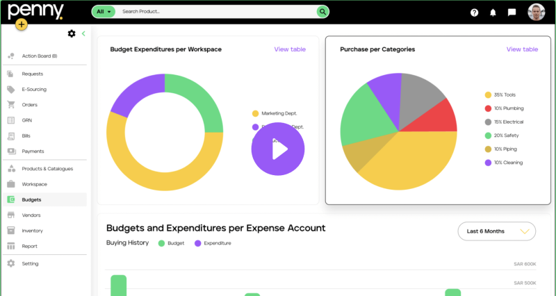Click the yellow plus add button
Screen dimensions: 556x296
[22, 24]
